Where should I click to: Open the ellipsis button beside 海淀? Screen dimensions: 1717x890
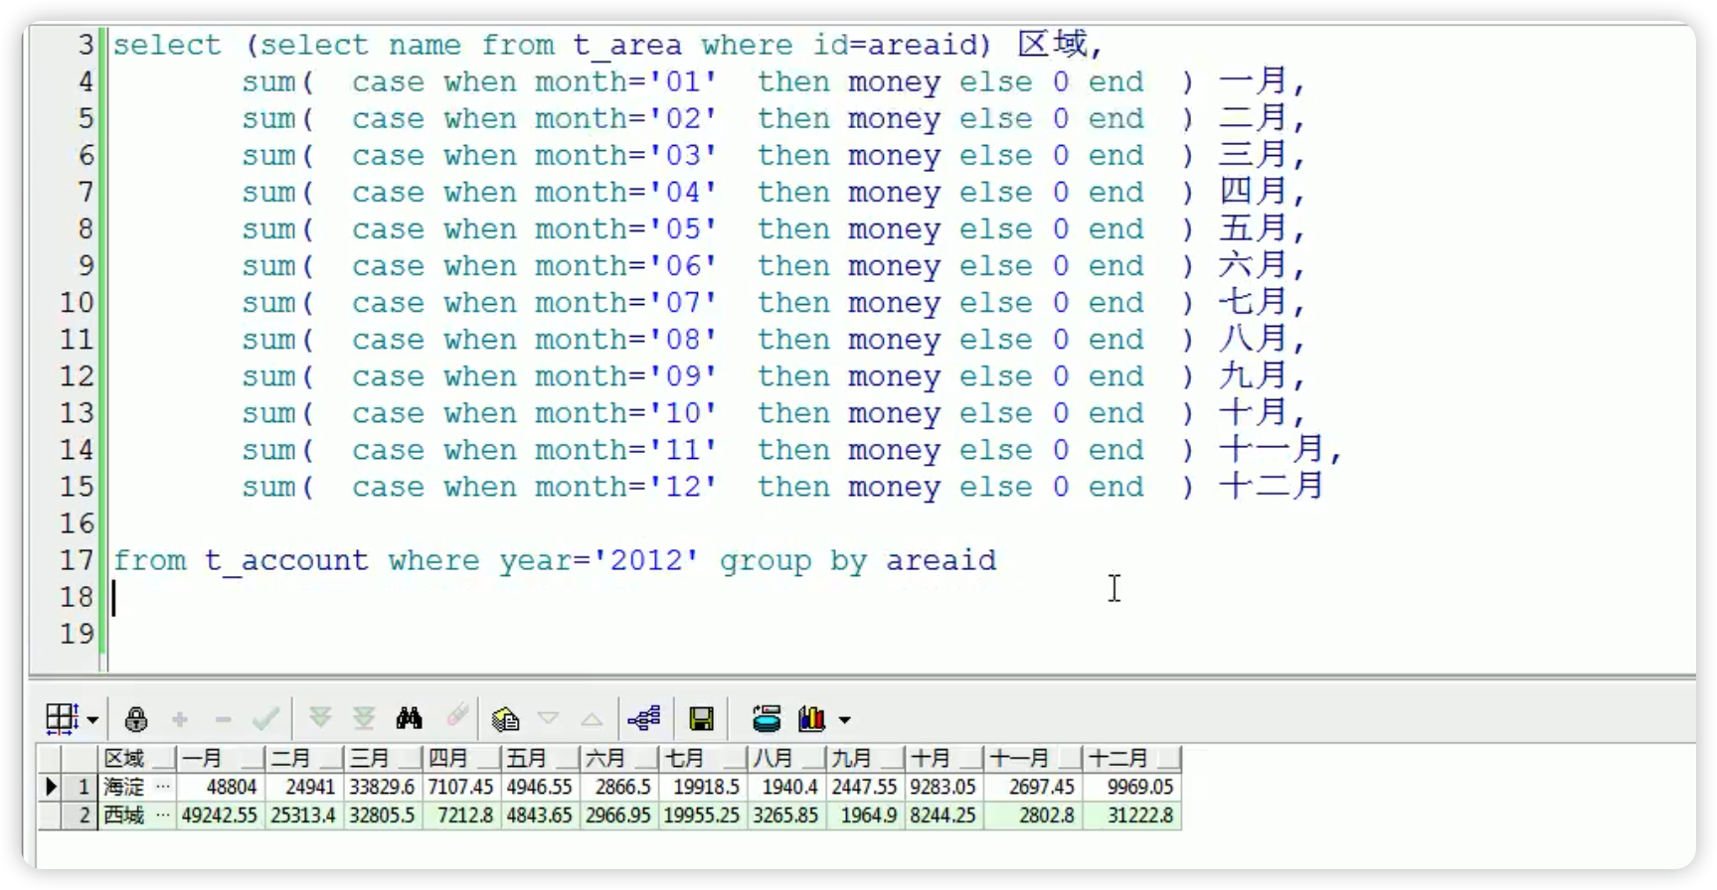pyautogui.click(x=163, y=787)
